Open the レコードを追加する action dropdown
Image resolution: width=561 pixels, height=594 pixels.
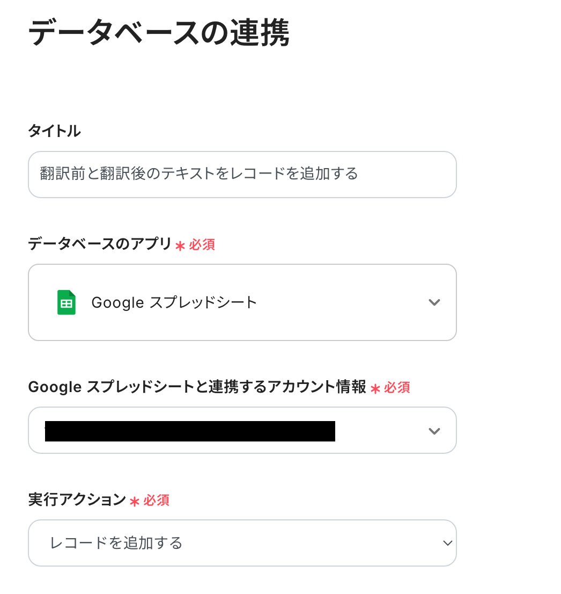242,543
